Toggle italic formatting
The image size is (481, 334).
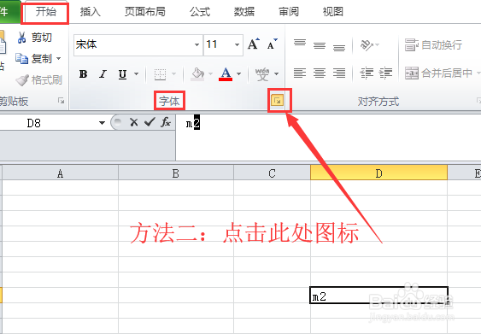pyautogui.click(x=103, y=74)
